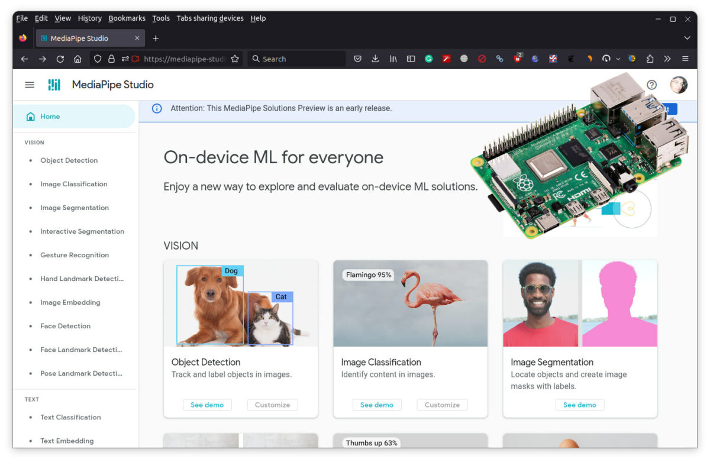Viewport: 710px width, 462px height.
Task: Click the MediaPipe Studio logo
Action: tap(54, 85)
